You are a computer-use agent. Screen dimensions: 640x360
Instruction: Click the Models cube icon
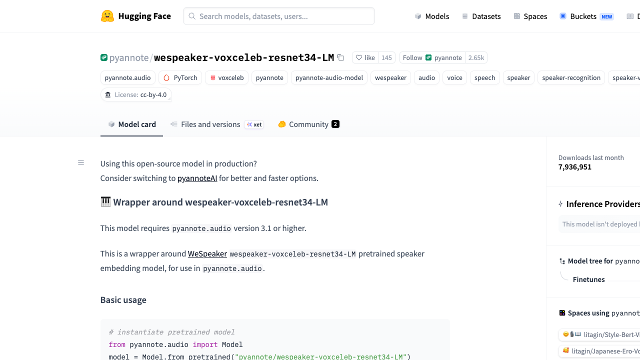418,16
